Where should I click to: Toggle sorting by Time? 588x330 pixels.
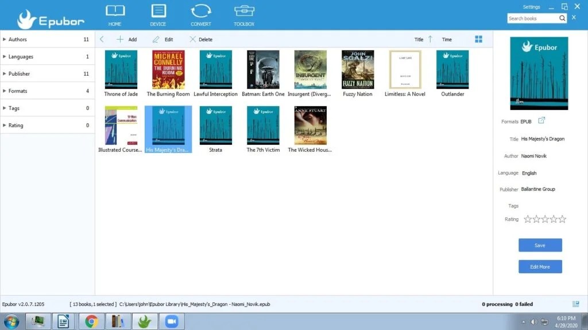click(447, 39)
